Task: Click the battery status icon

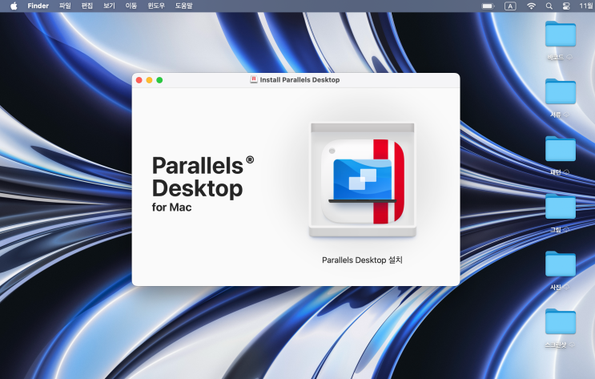Action: coord(488,6)
